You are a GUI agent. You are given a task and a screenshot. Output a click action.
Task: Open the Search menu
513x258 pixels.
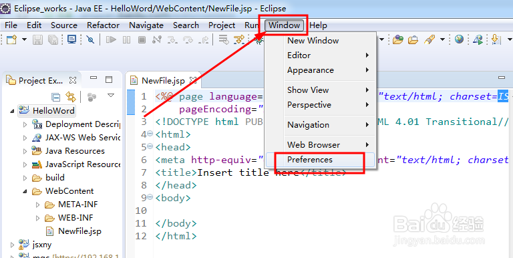pos(186,25)
